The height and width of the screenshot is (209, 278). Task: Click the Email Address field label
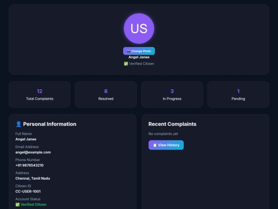(27, 147)
